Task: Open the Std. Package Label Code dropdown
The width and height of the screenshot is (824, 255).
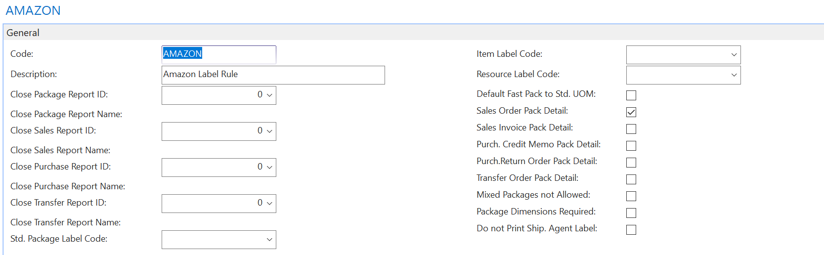Action: pyautogui.click(x=269, y=240)
